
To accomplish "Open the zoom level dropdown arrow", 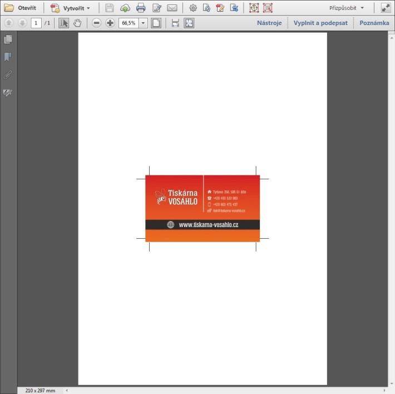I will 143,23.
